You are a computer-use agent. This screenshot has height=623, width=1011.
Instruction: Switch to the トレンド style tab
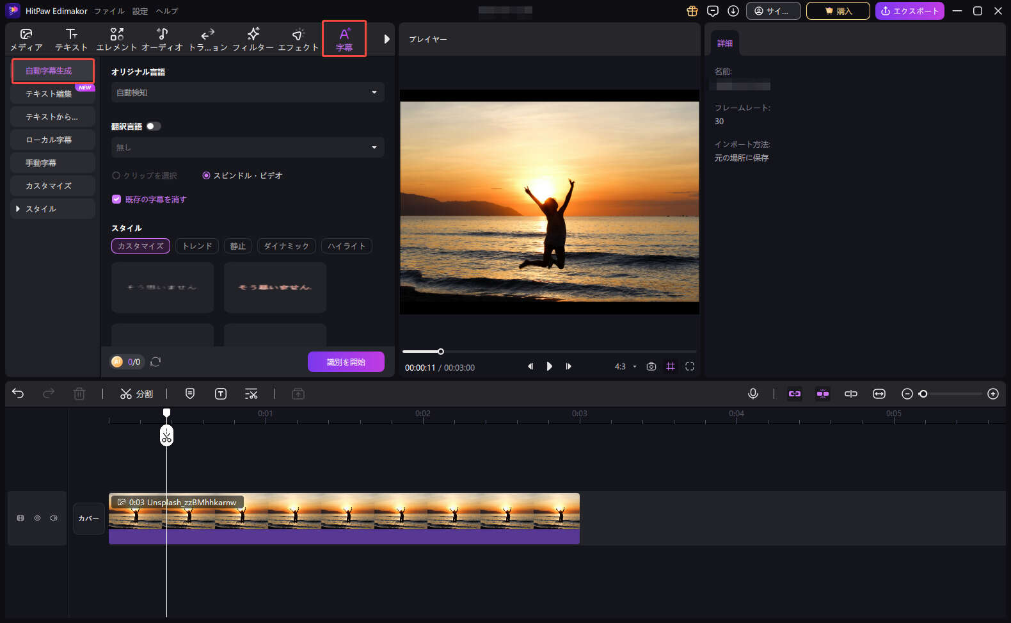click(197, 246)
